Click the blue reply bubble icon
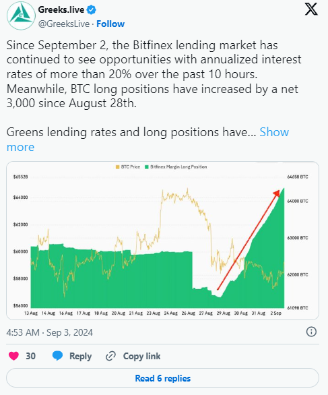The image size is (328, 395). 57,356
